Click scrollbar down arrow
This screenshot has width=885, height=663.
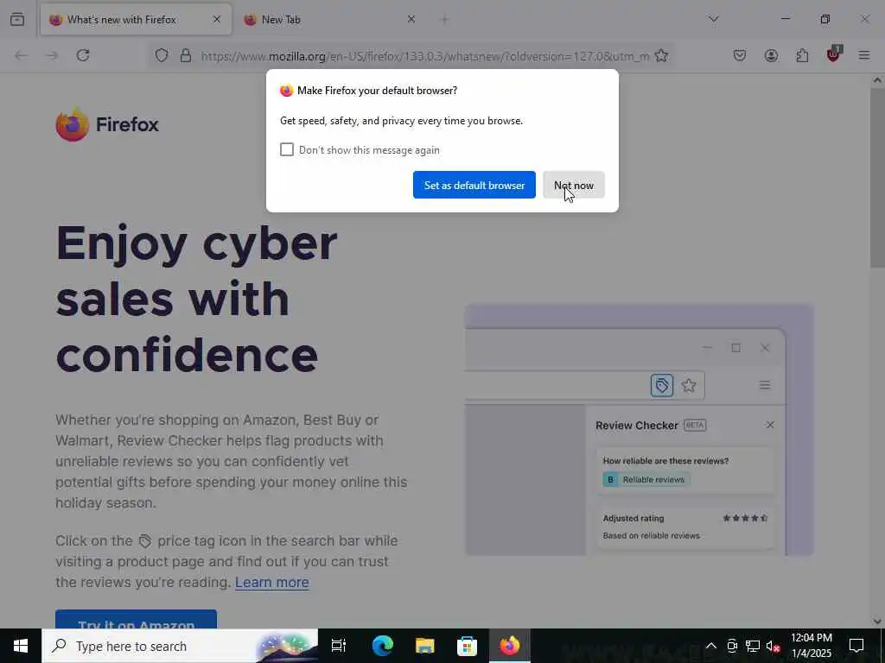click(x=877, y=622)
